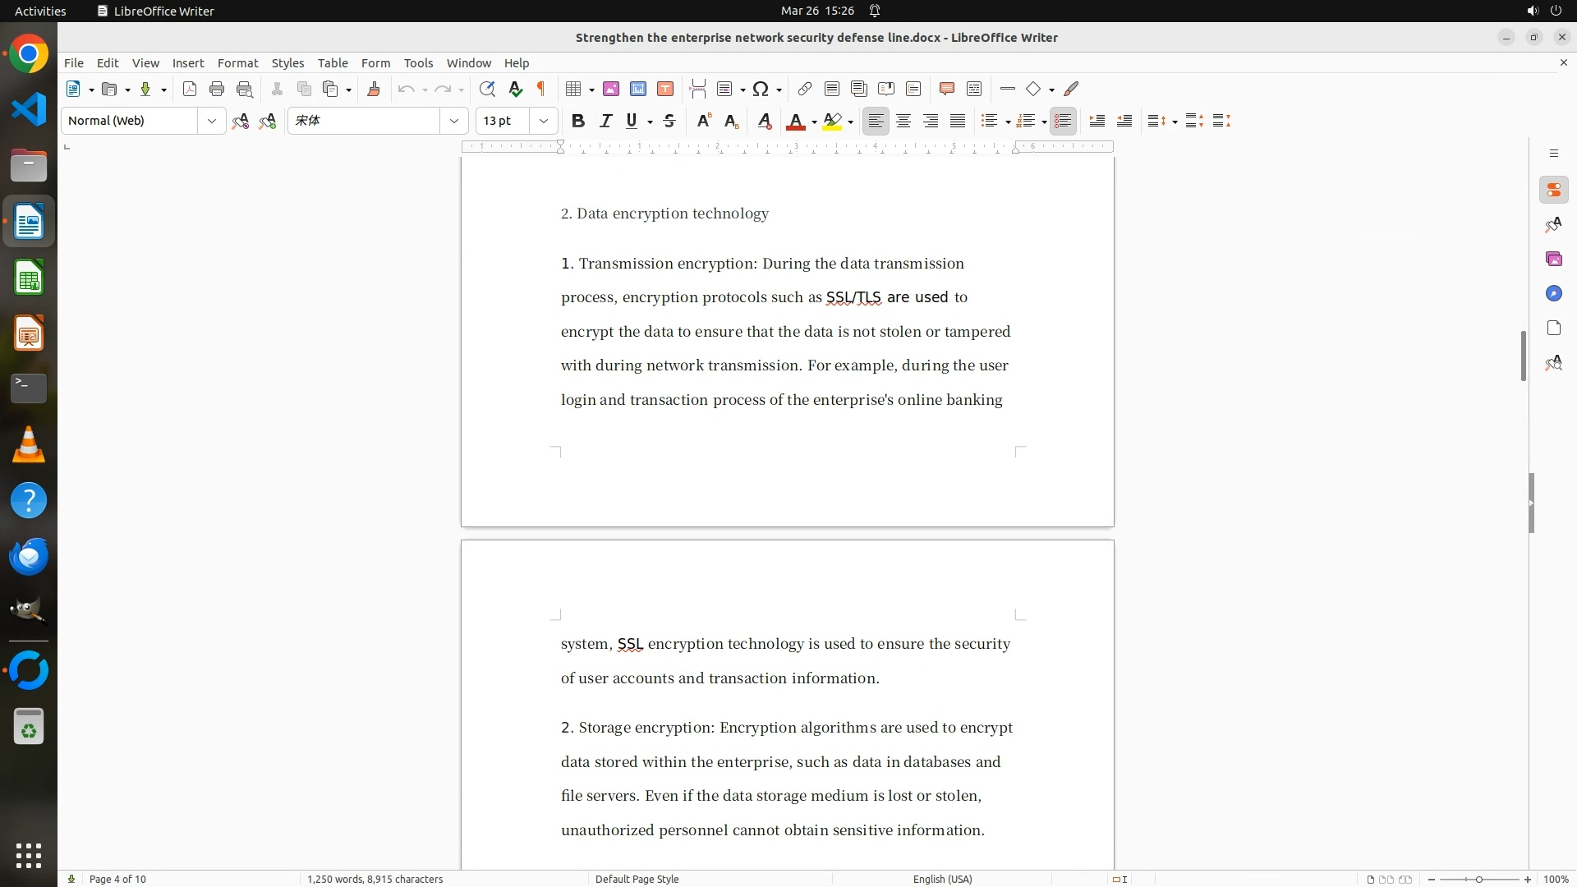Click the Clone Formatting paintbrush icon
The width and height of the screenshot is (1577, 887).
(x=374, y=89)
